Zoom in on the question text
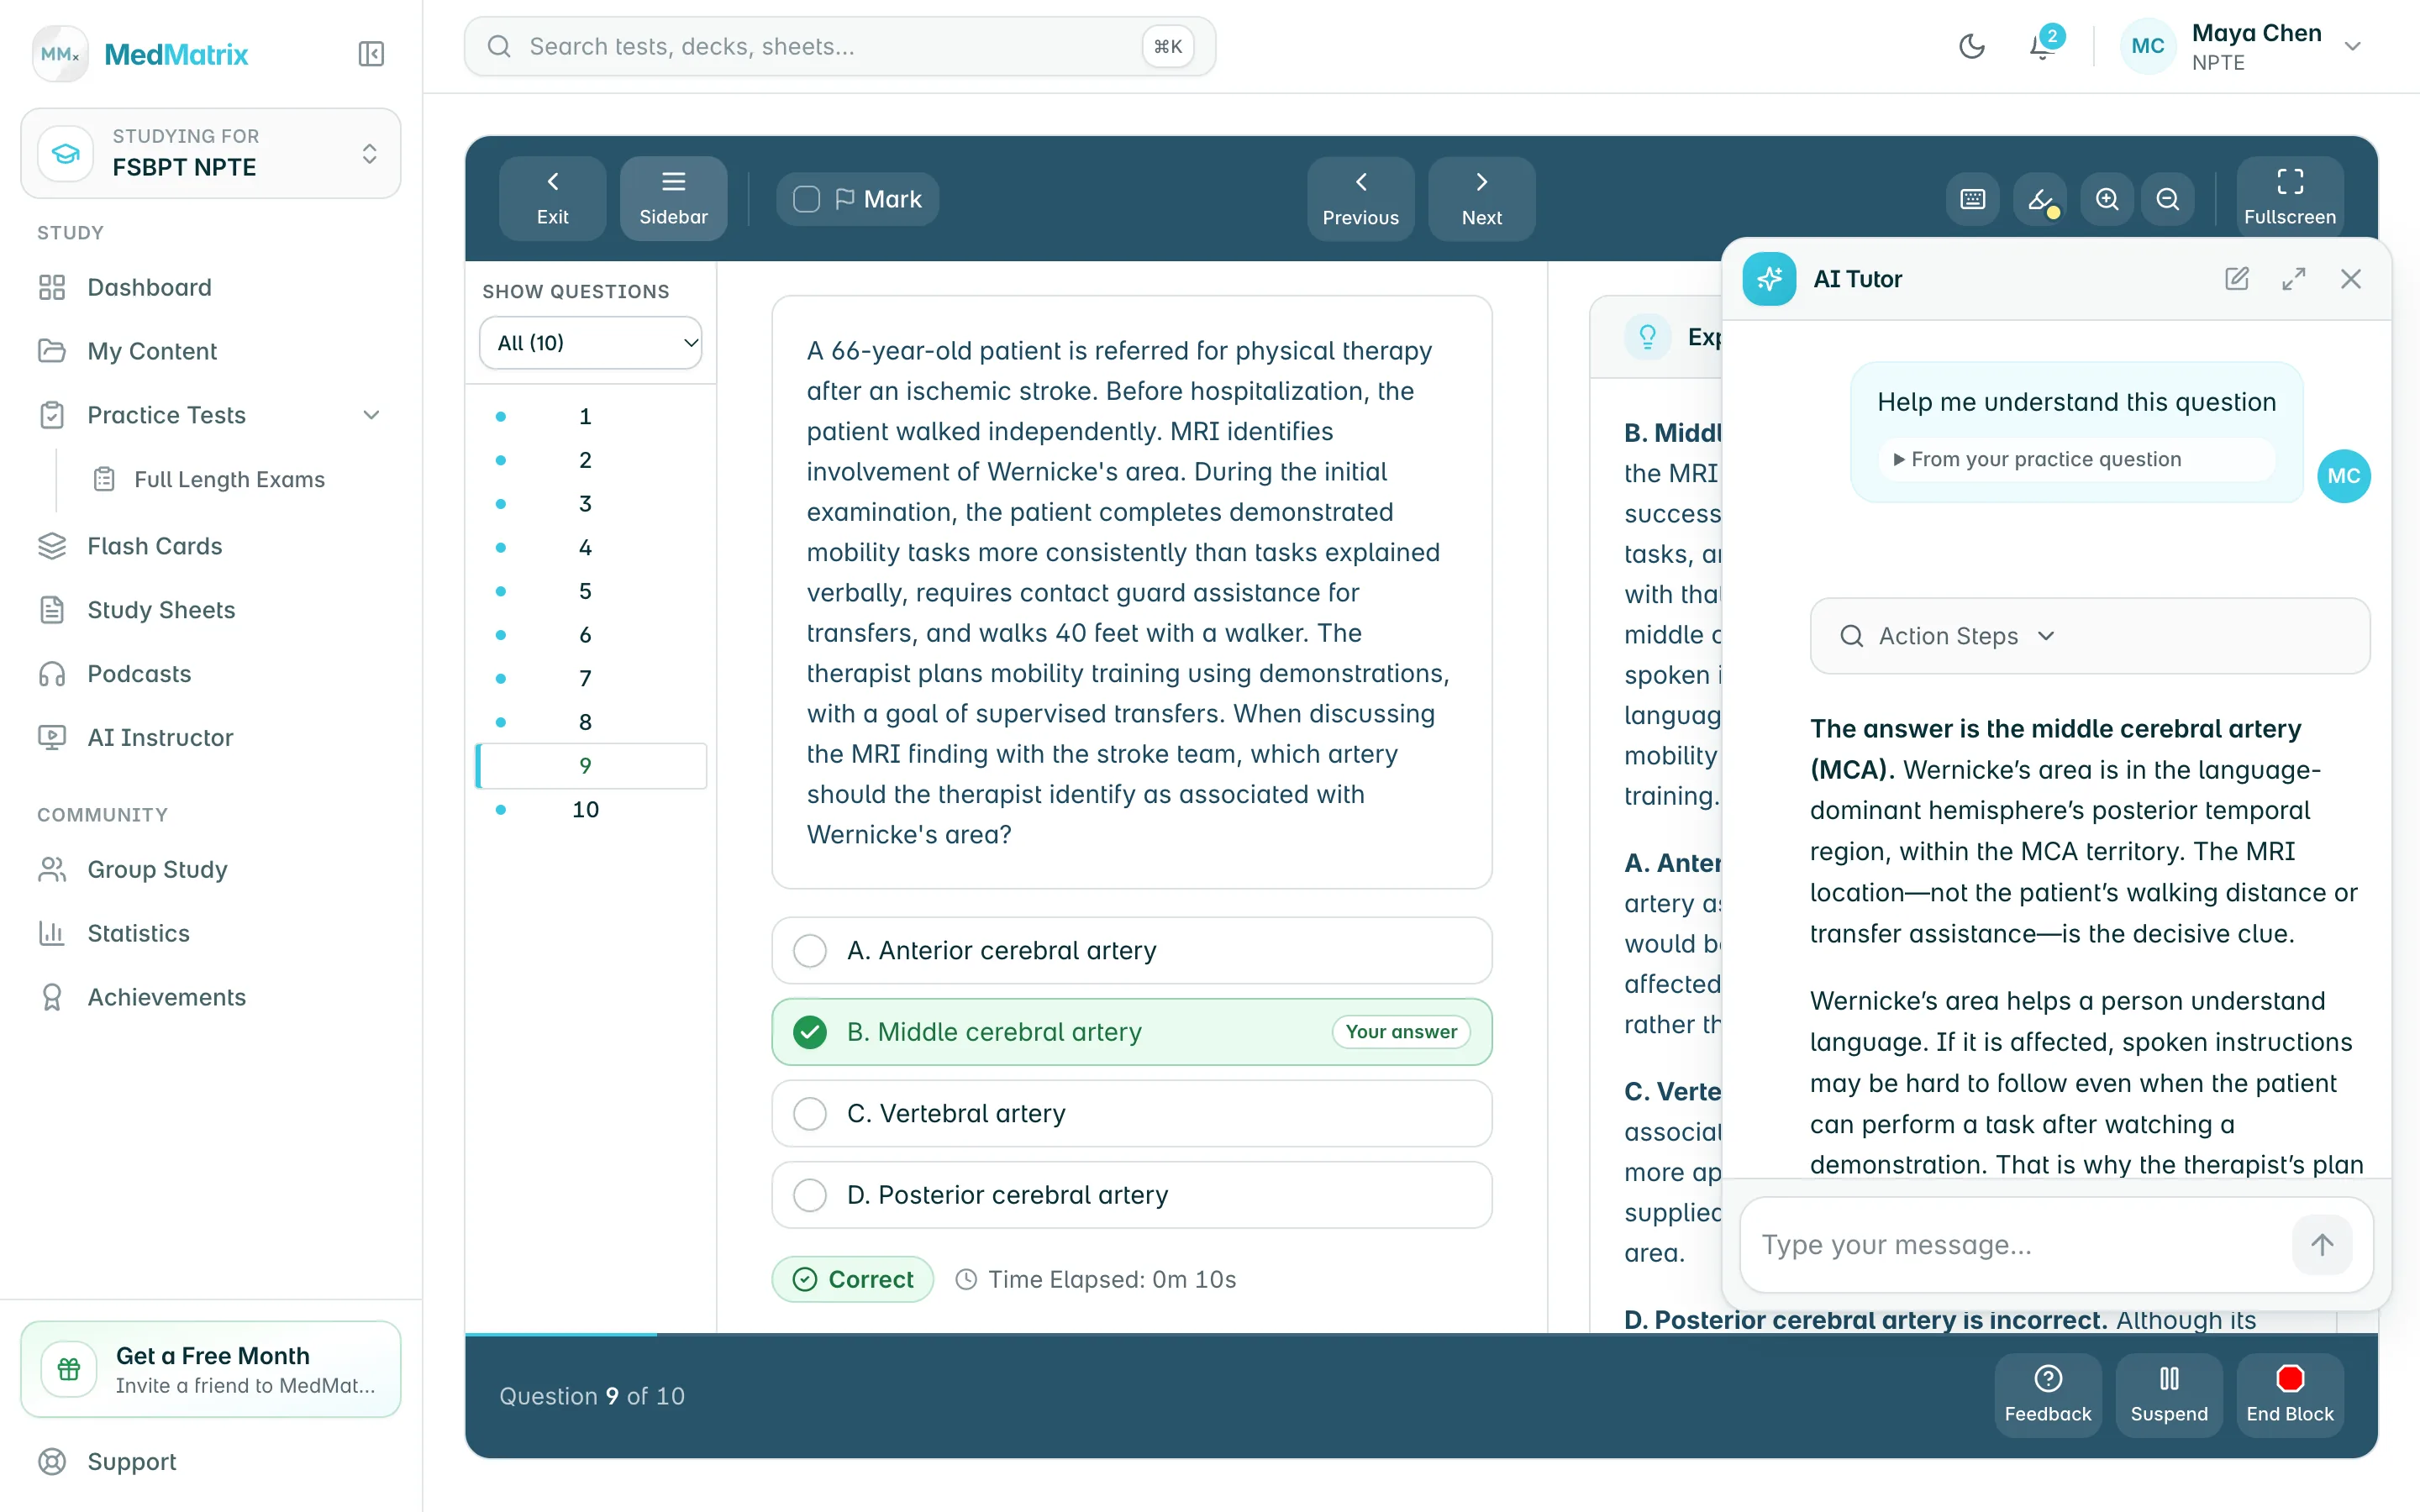 point(2106,199)
